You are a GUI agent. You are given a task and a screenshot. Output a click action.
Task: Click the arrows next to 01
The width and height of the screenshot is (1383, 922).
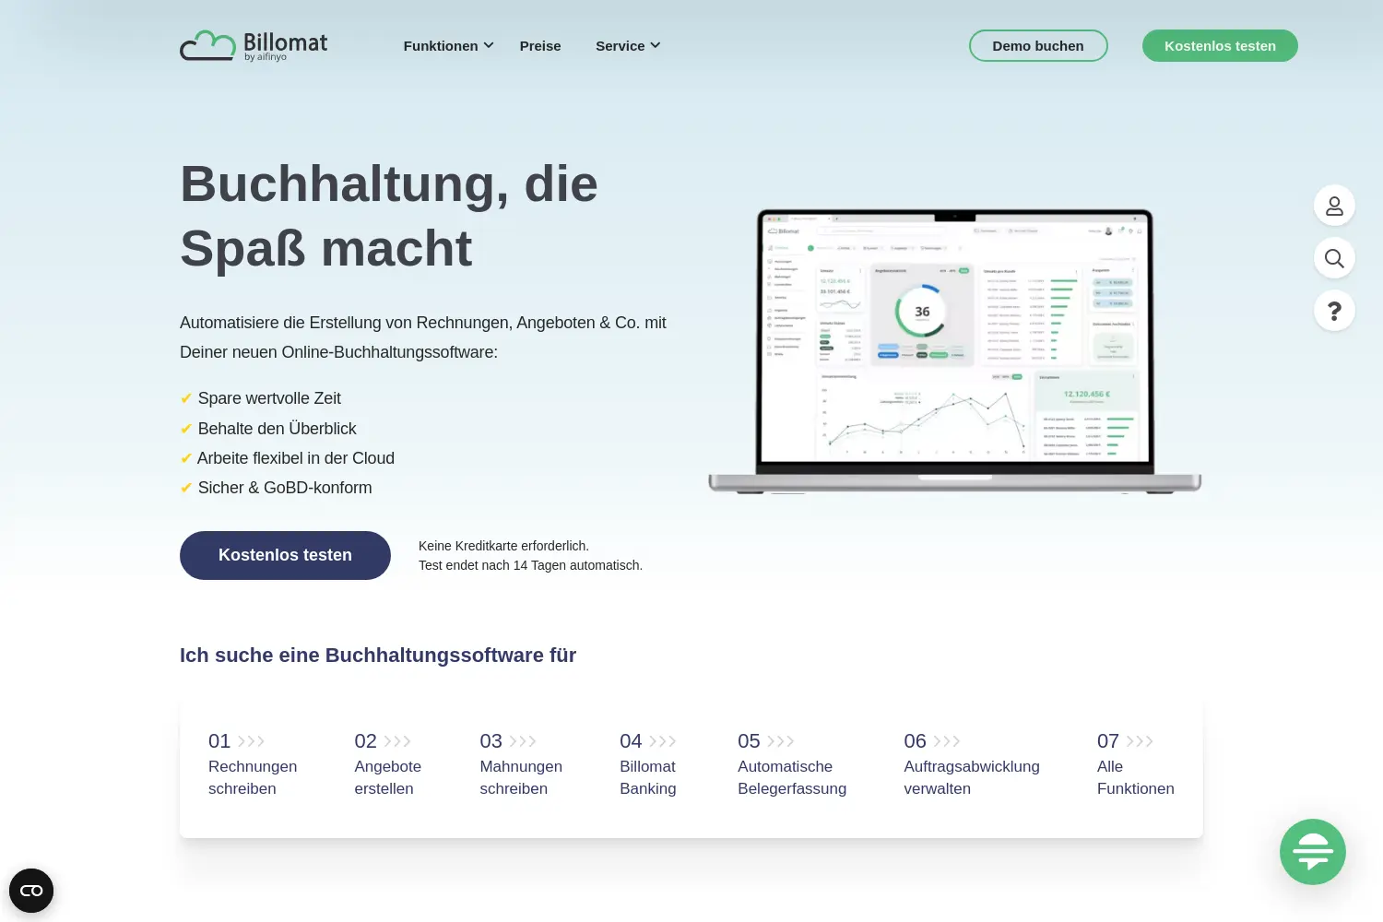click(252, 741)
